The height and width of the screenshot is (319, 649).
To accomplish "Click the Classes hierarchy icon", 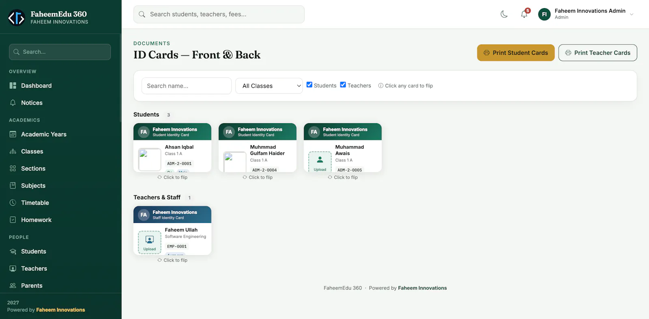I will 13,151.
